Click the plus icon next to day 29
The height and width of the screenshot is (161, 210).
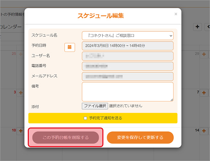coord(204,54)
